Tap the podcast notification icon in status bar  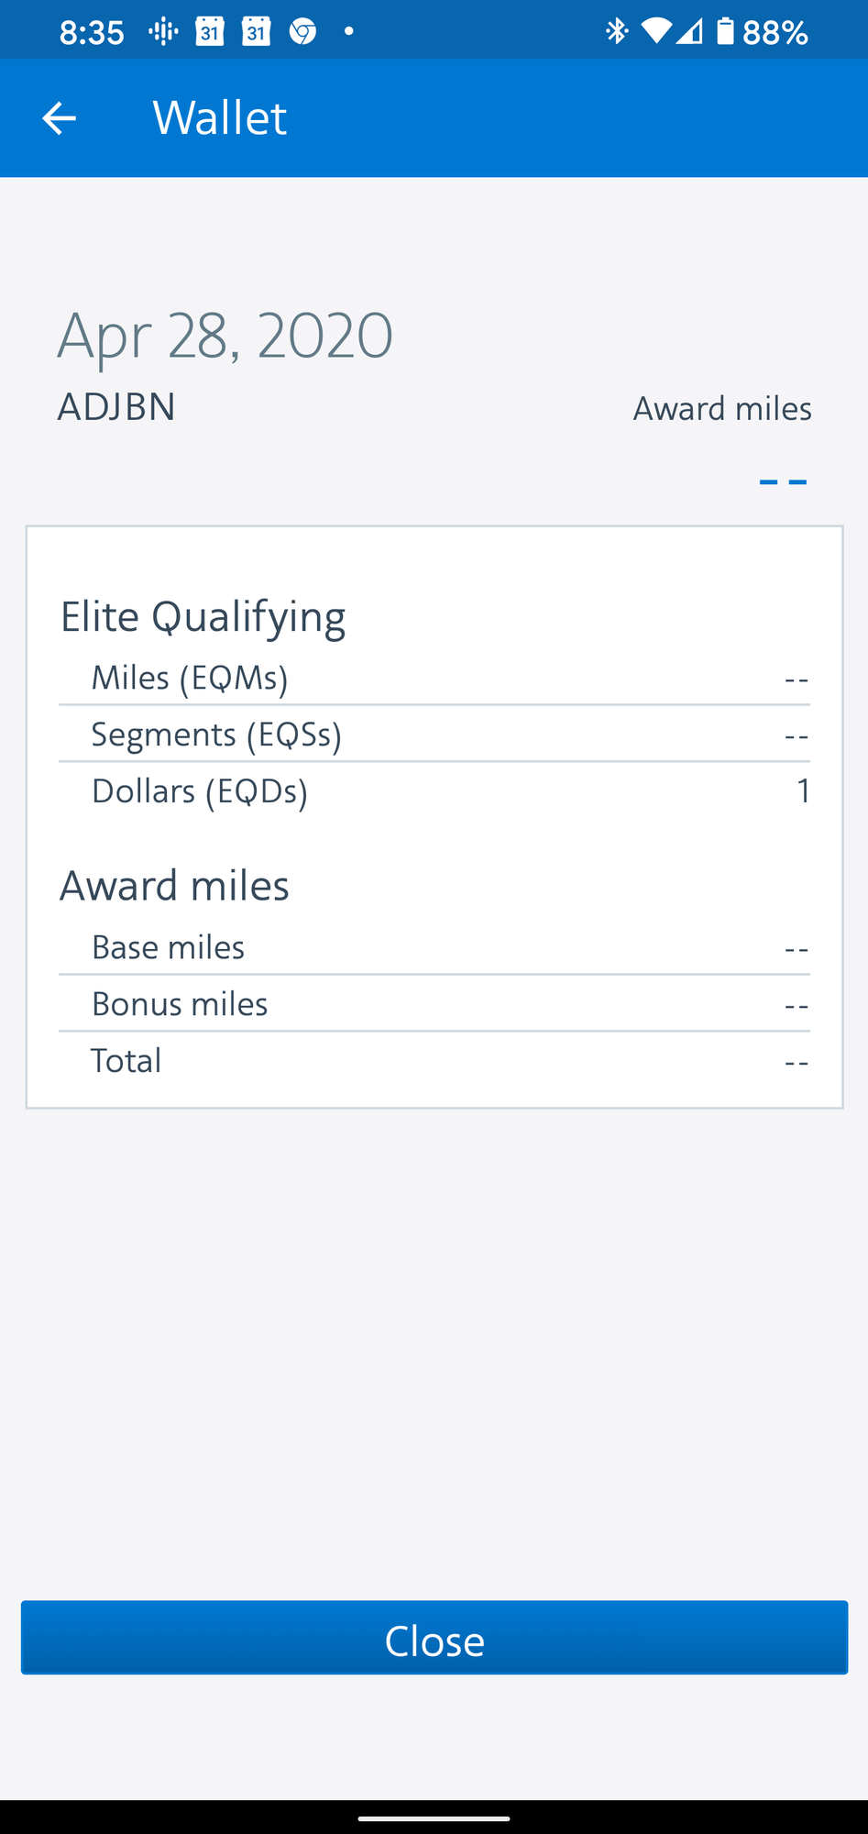[x=163, y=32]
